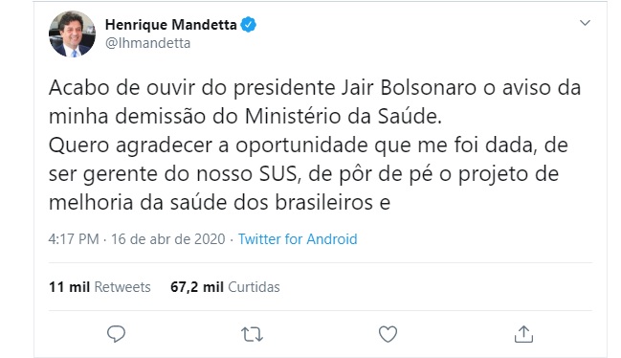This screenshot has width=621, height=358.
Task: Visit the @lhmandetta handle
Action: (x=147, y=43)
